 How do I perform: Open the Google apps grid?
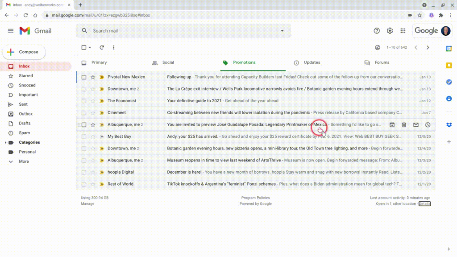403,31
